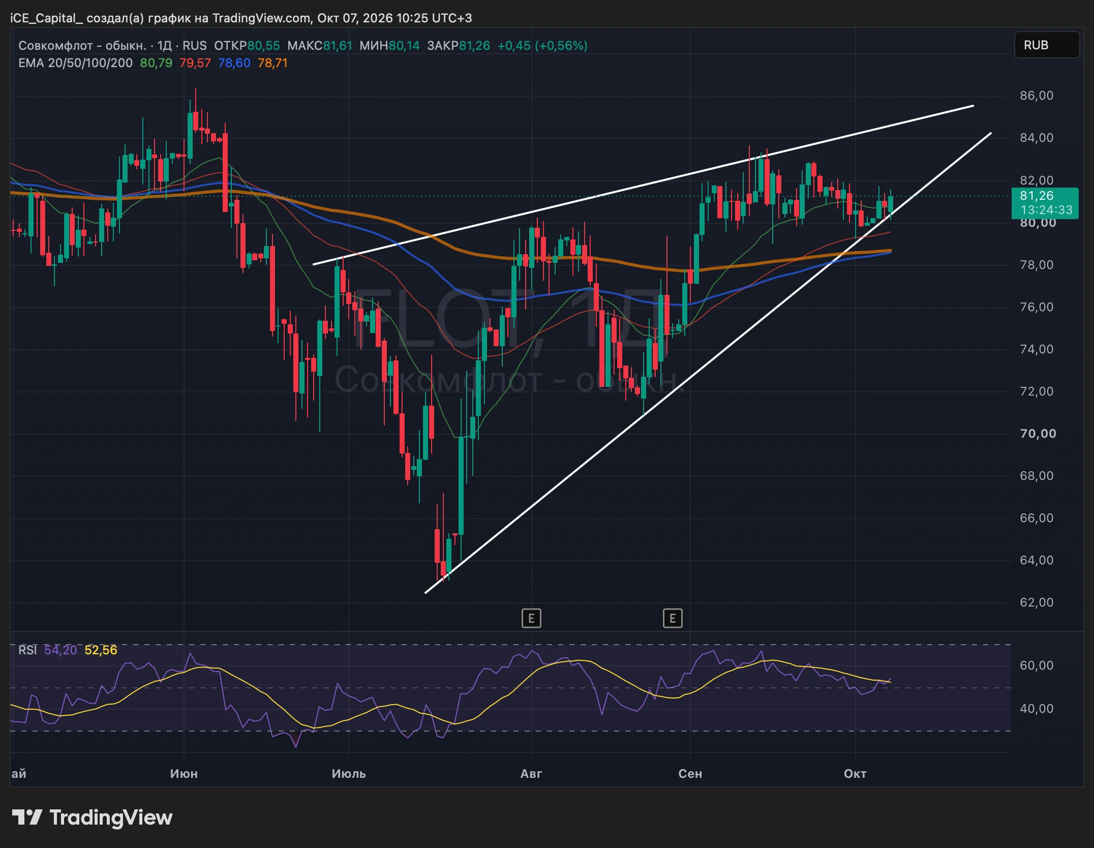Click the blue EMA 100 value 78,60

[x=234, y=63]
